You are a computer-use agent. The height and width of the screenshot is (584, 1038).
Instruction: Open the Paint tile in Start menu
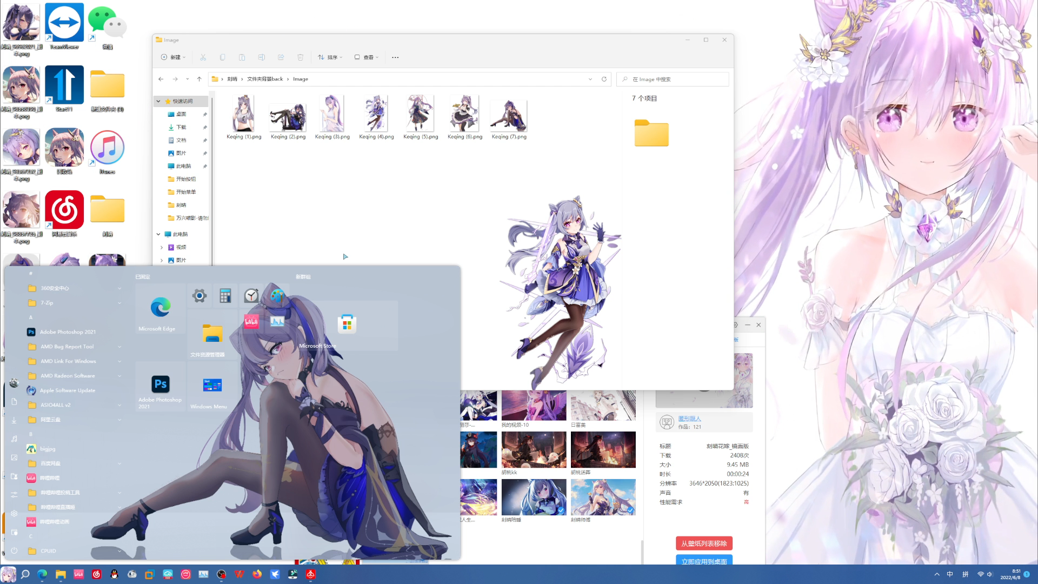coord(277,295)
